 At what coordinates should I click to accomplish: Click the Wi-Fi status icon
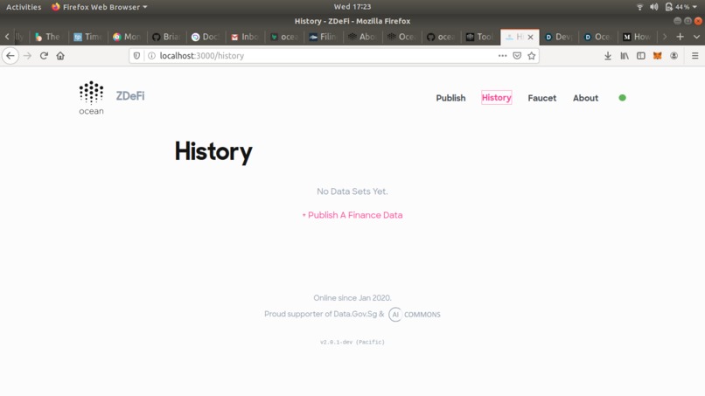[x=639, y=7]
